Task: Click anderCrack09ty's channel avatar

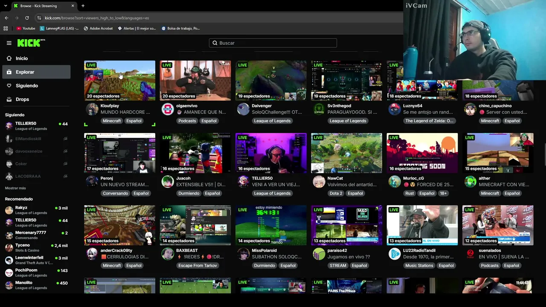Action: [92, 254]
